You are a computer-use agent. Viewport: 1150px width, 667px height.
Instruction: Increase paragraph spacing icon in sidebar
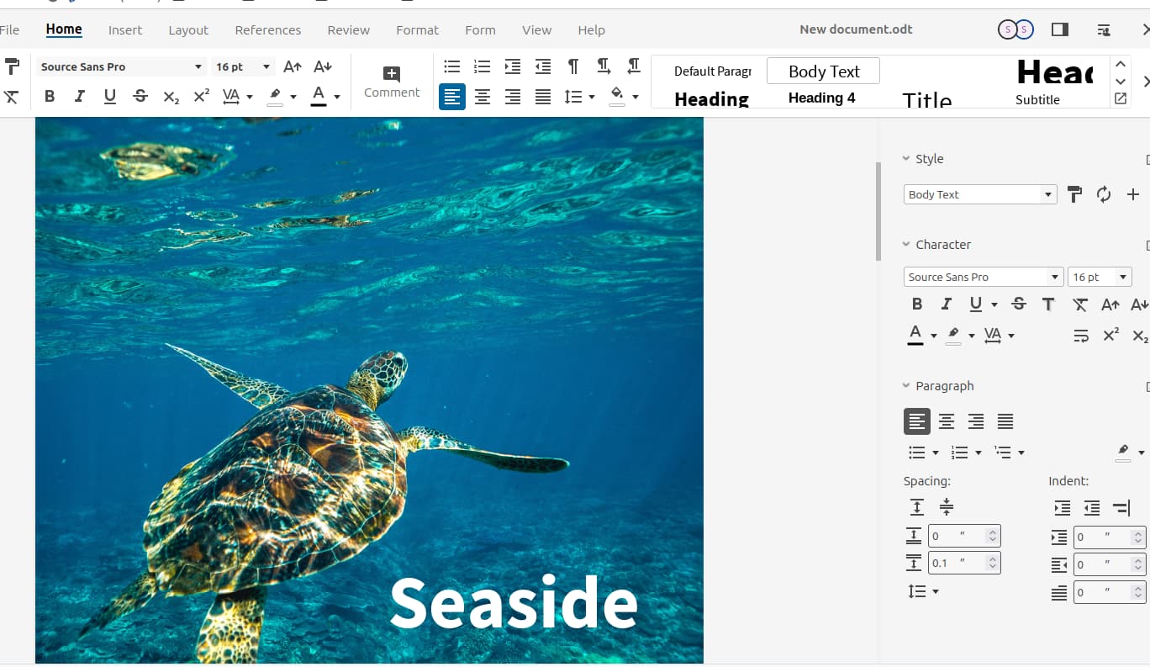pyautogui.click(x=917, y=507)
